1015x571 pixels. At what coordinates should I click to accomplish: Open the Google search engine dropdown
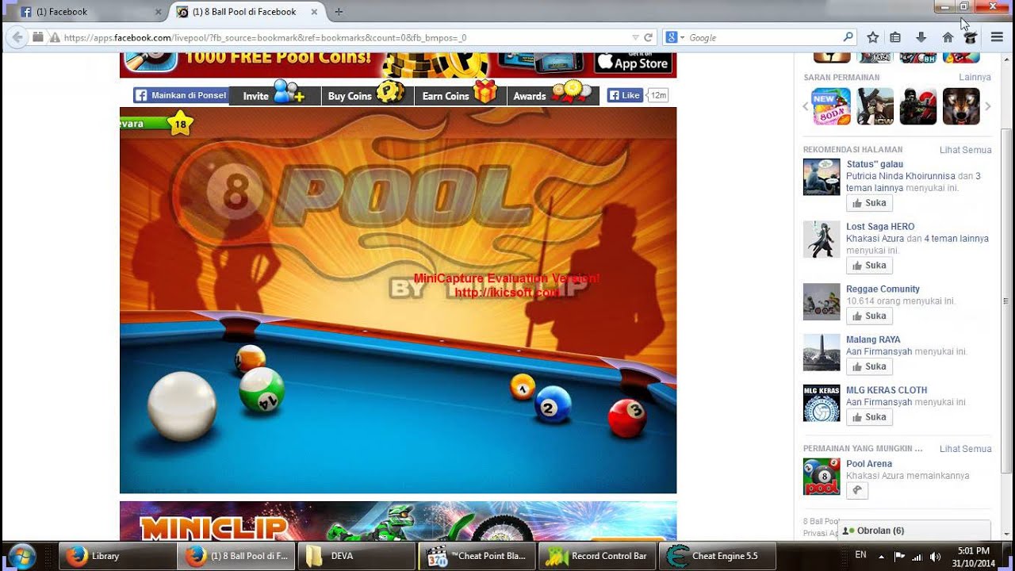point(674,37)
